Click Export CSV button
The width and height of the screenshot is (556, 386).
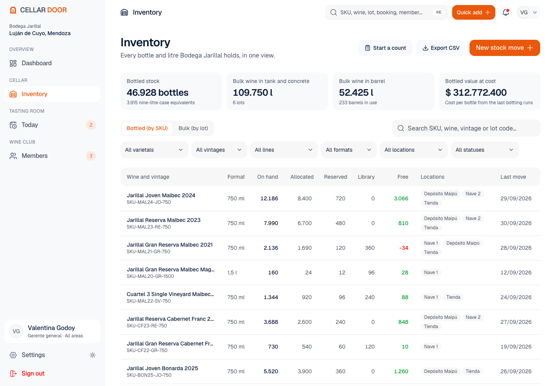(x=441, y=48)
